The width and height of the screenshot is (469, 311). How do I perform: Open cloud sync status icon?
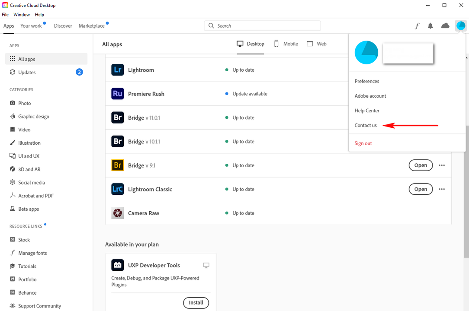click(x=445, y=25)
